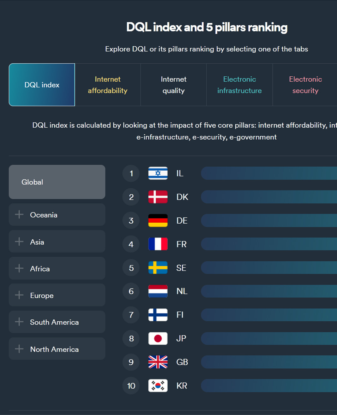
Task: Click the Sweden flag icon
Action: 158,268
